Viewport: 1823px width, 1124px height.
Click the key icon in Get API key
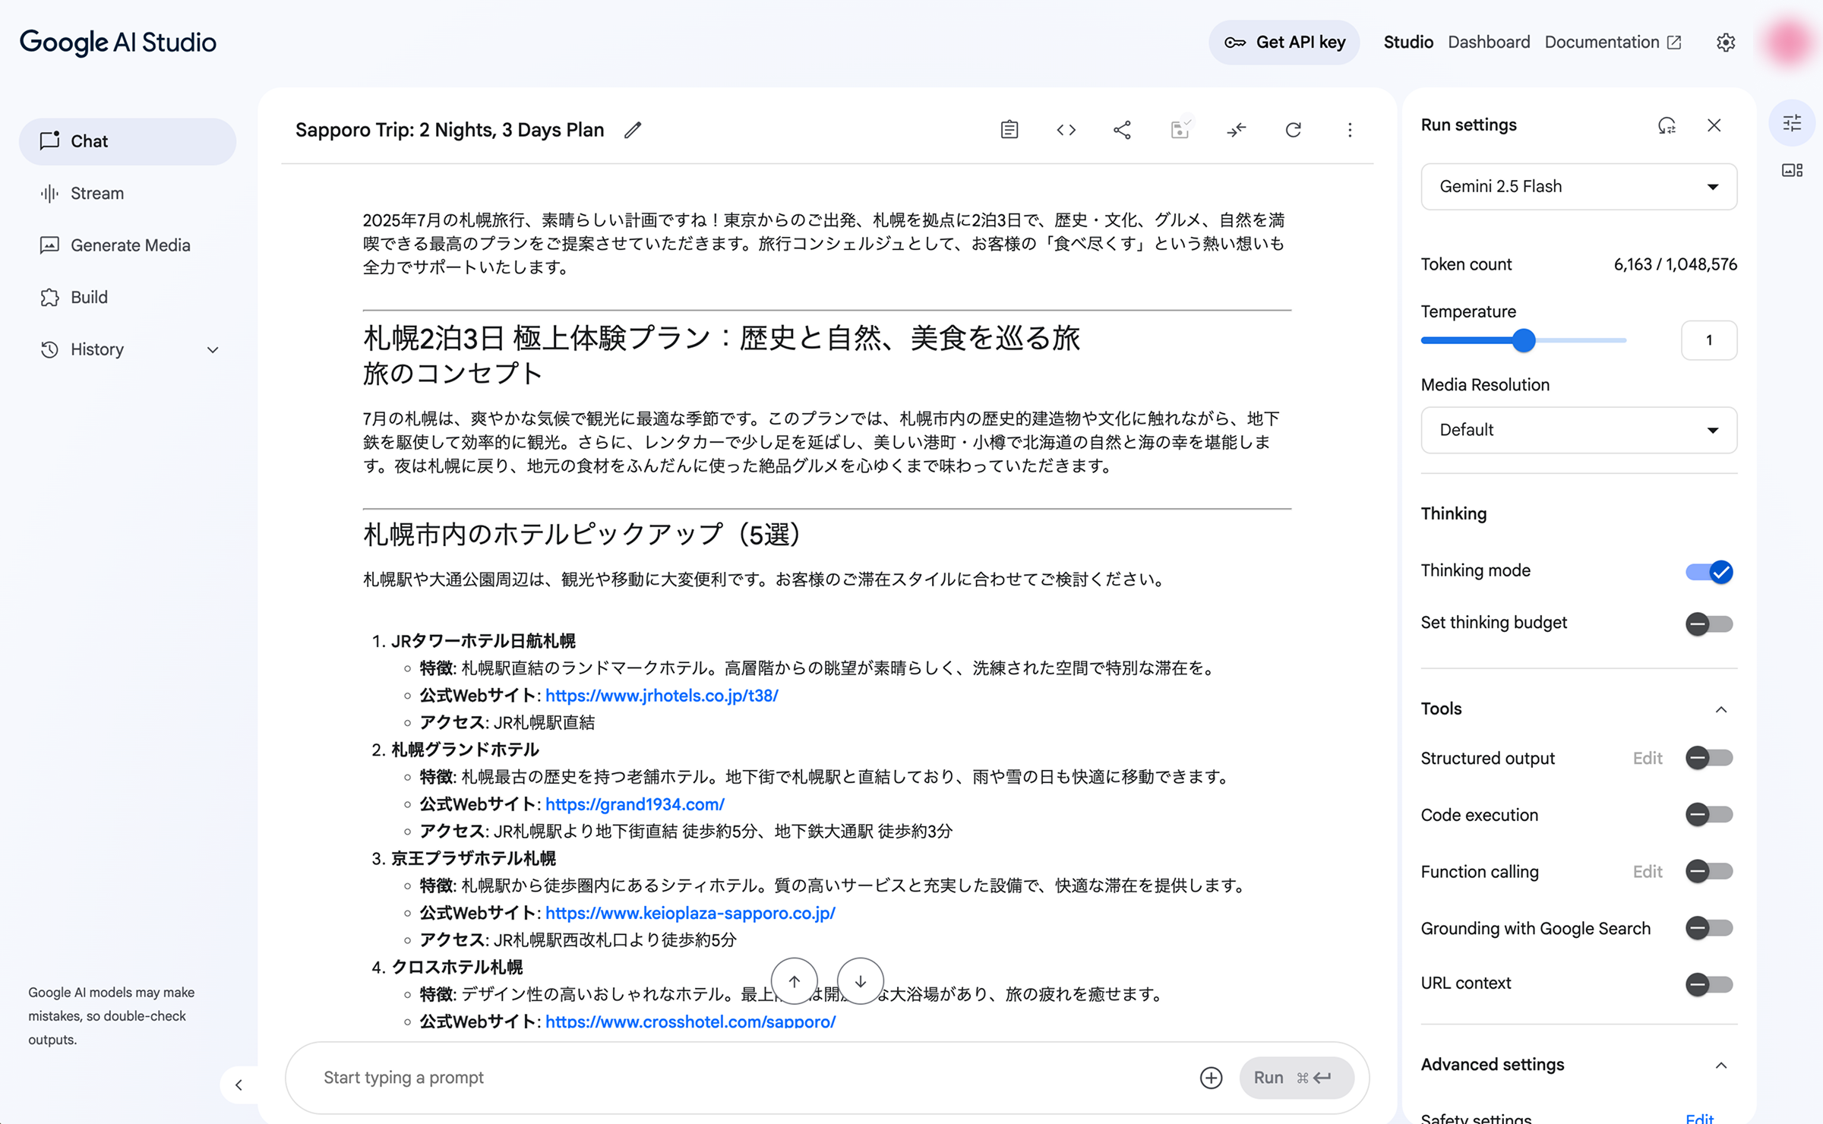point(1235,43)
